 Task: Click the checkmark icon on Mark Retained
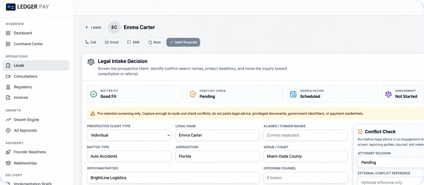[171, 42]
